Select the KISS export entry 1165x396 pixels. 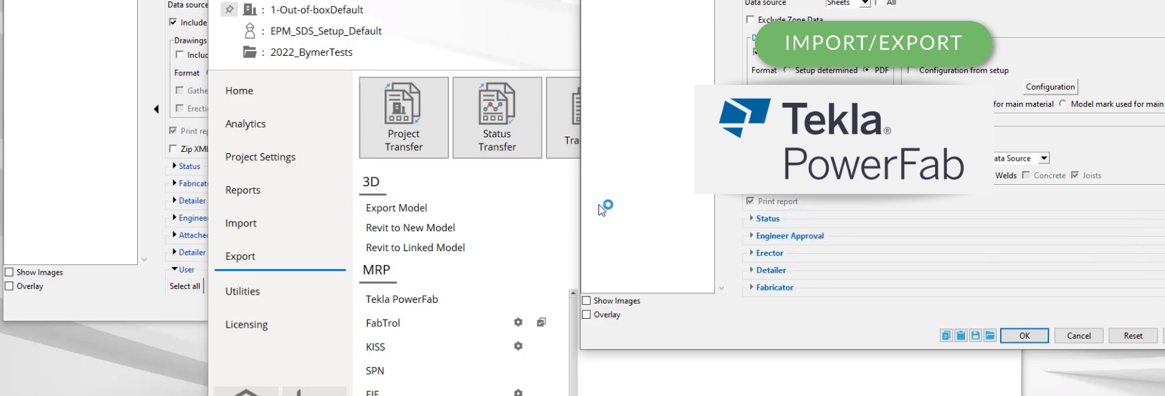[375, 347]
